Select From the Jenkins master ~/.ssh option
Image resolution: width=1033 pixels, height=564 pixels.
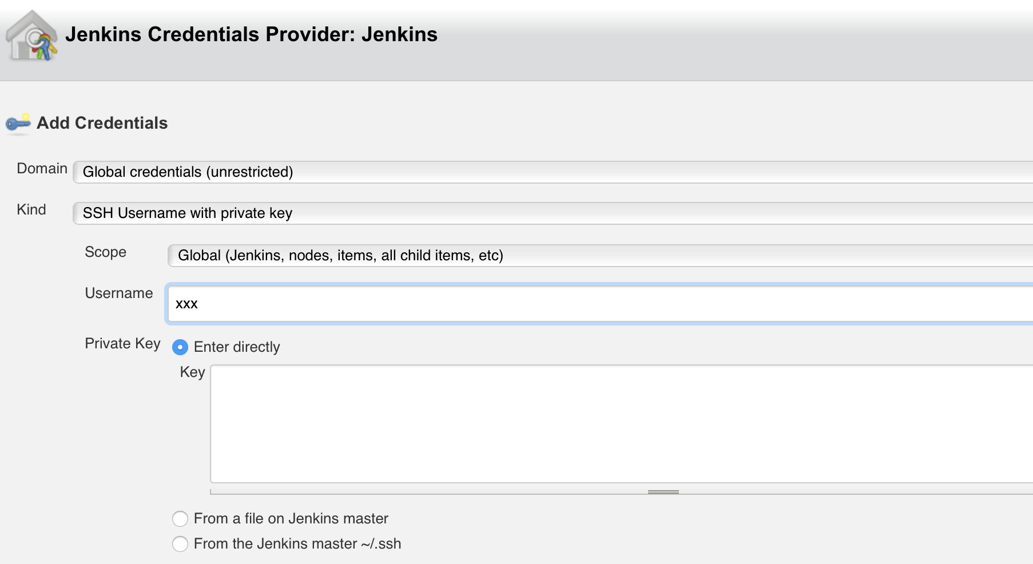tap(180, 544)
